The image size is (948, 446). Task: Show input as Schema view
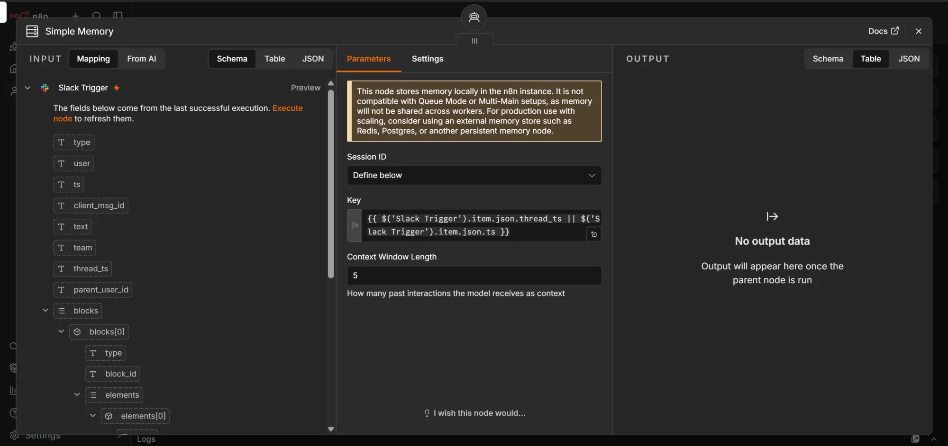click(x=232, y=59)
